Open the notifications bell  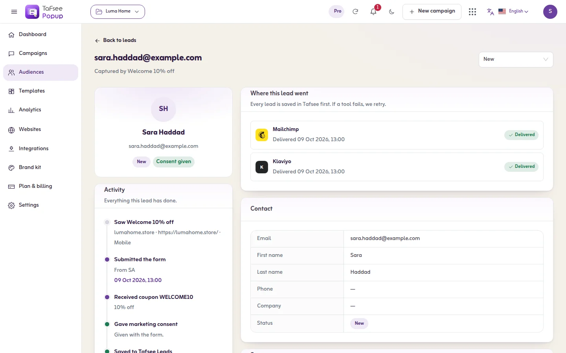373,12
